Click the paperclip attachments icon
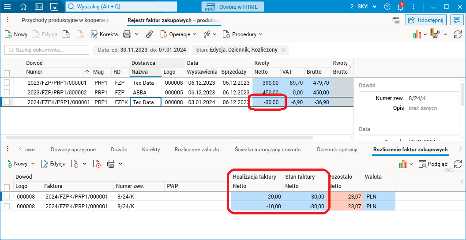Screen dimensions: 466x240 (149, 34)
